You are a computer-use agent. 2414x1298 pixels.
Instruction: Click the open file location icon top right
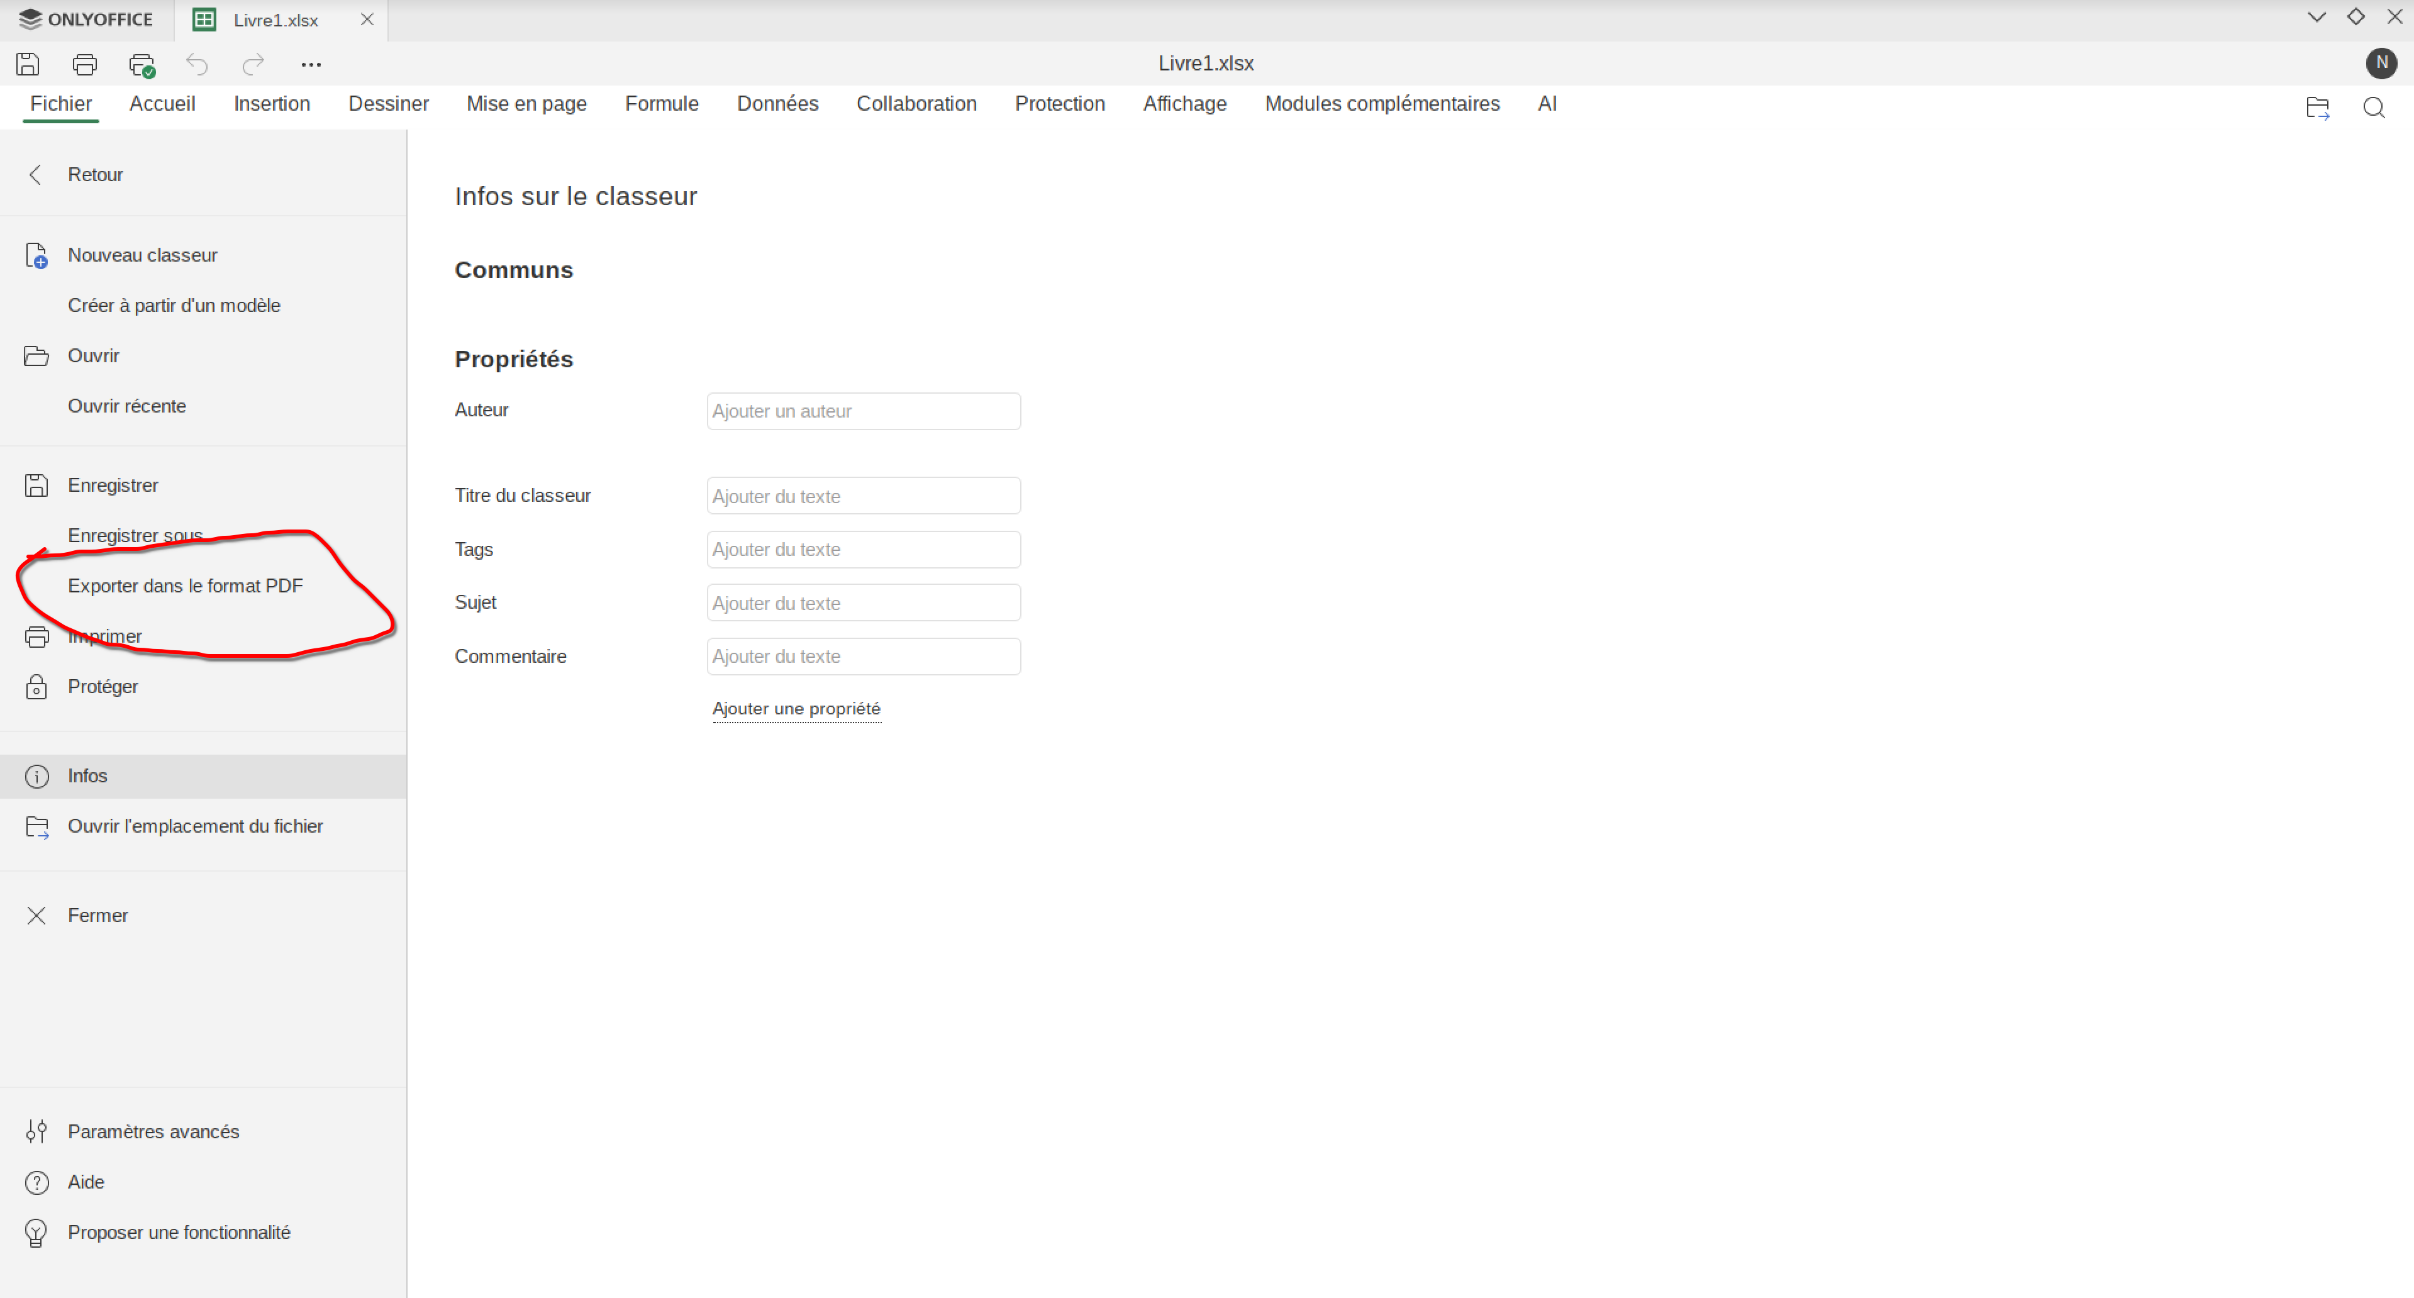coord(2318,108)
